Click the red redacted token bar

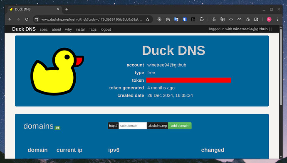pos(188,80)
